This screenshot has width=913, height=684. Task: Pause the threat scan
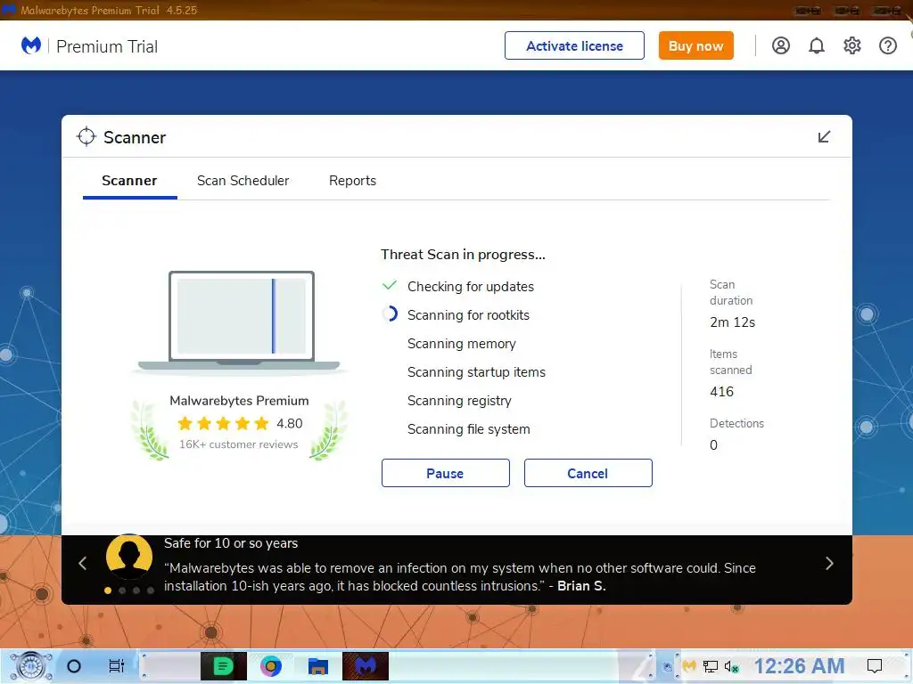tap(446, 473)
